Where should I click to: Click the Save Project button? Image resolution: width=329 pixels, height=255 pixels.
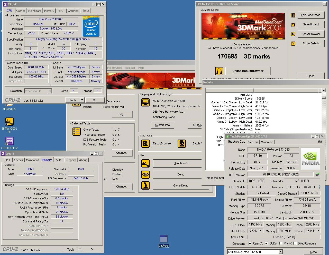(x=311, y=25)
